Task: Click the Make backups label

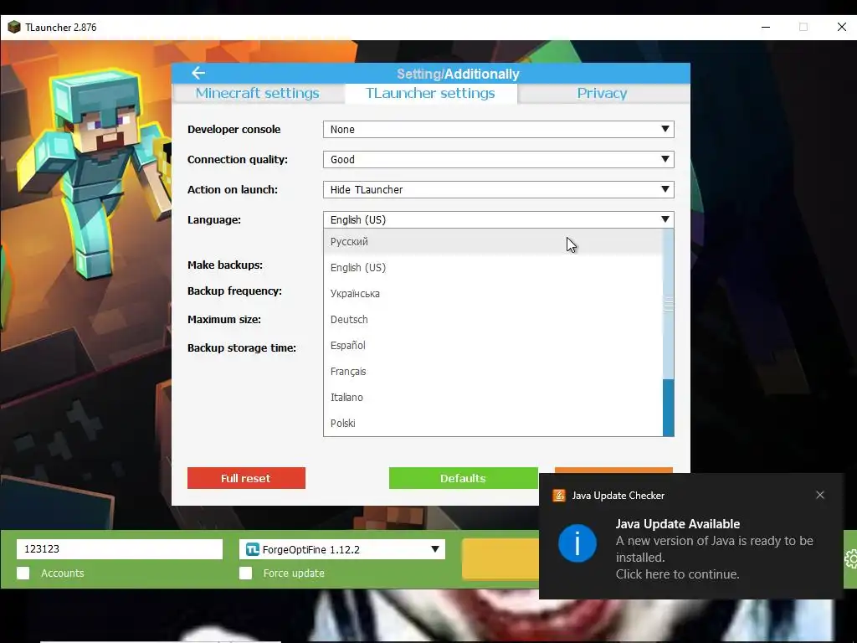Action: [224, 265]
